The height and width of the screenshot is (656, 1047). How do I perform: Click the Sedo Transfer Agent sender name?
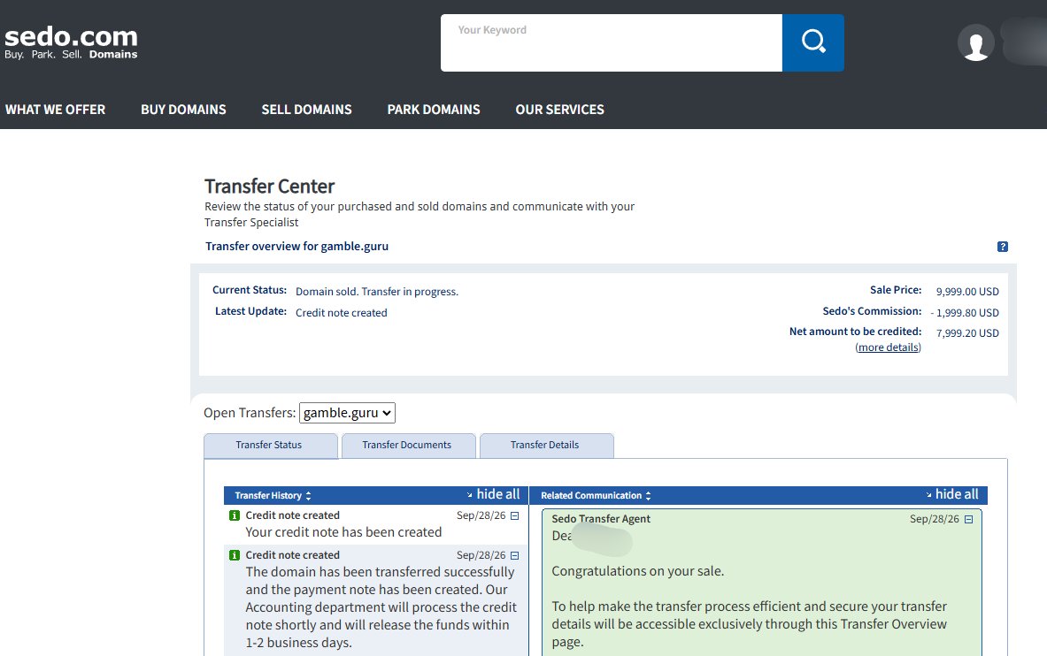click(x=601, y=519)
